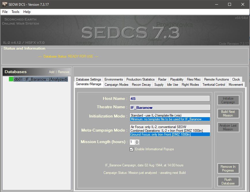This screenshot has height=192, width=250.
Task: Select db01 - IF_Baranow database entry
Action: pyautogui.click(x=41, y=79)
